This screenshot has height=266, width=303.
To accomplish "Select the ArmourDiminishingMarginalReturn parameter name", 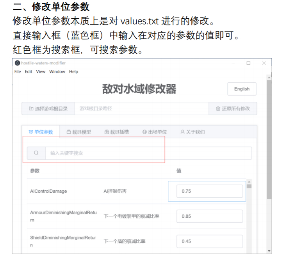I will coord(63,216).
